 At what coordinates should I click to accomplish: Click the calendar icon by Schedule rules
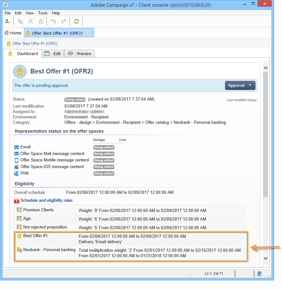(x=17, y=201)
